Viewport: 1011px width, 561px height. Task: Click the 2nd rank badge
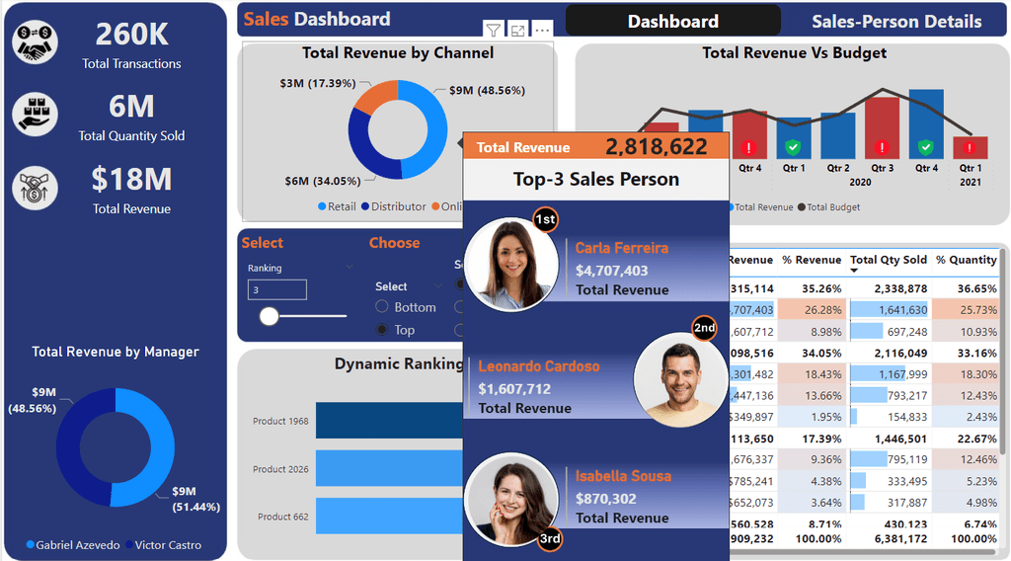point(704,328)
